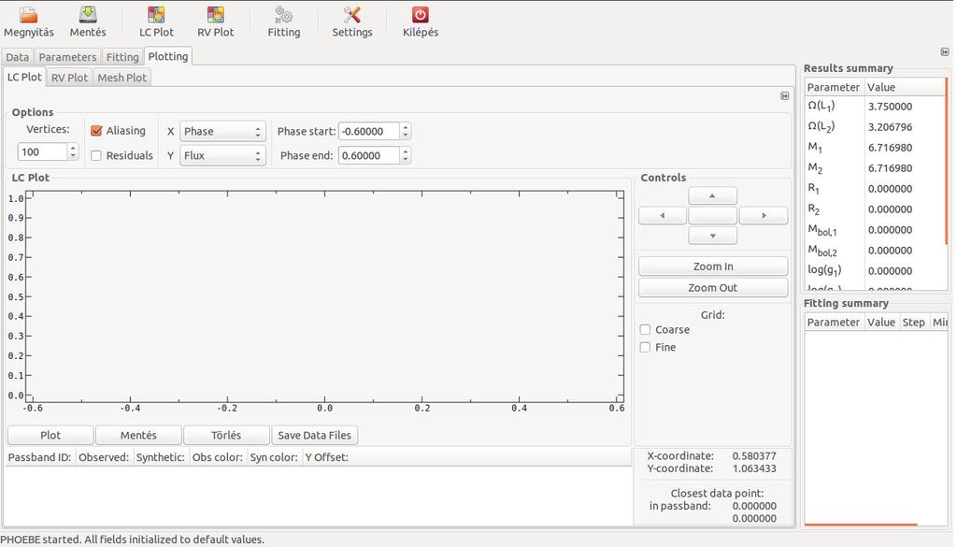Screen dimensions: 957x547
Task: Click the Phase start value field
Action: point(369,131)
